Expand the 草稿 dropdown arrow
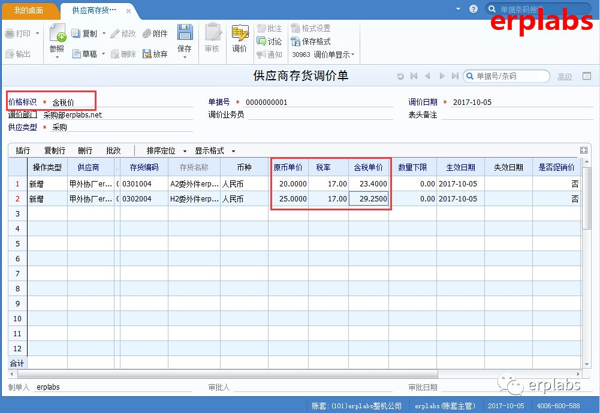600x413 pixels. (x=103, y=53)
